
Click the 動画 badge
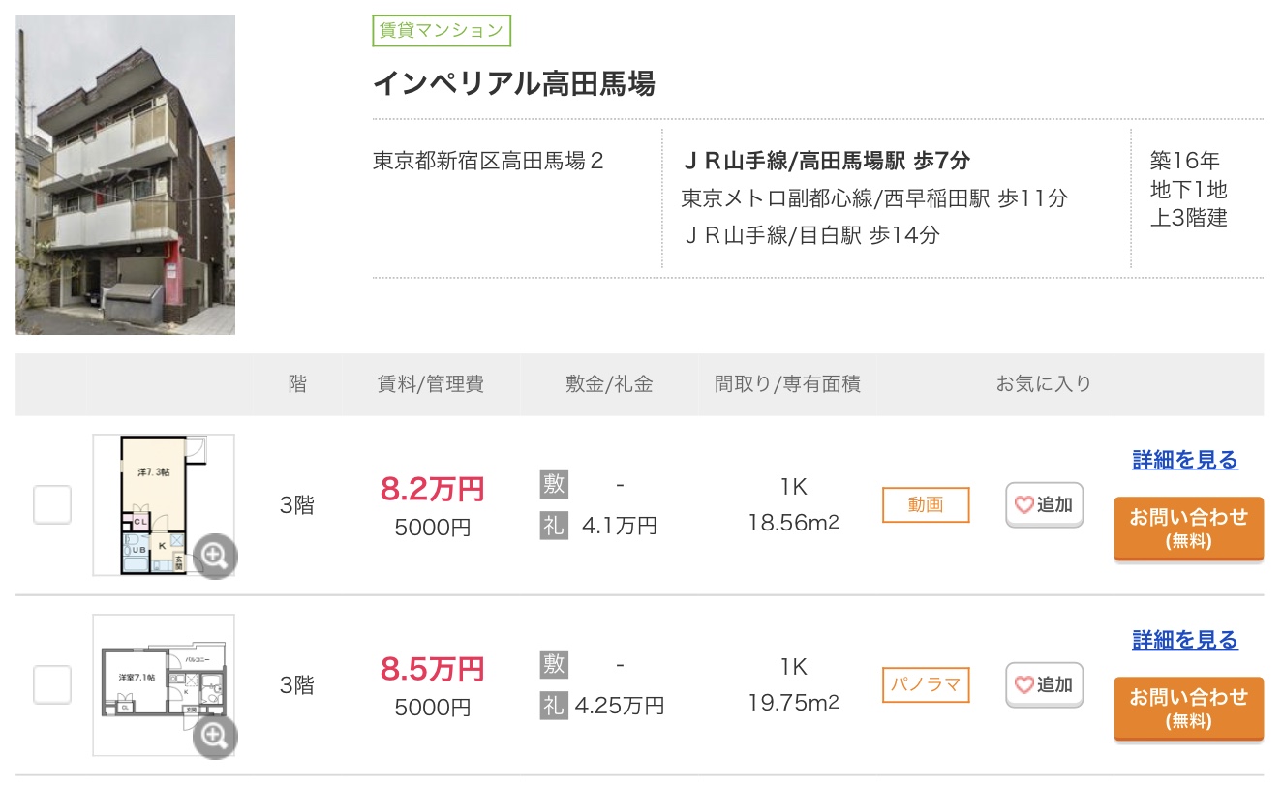925,504
